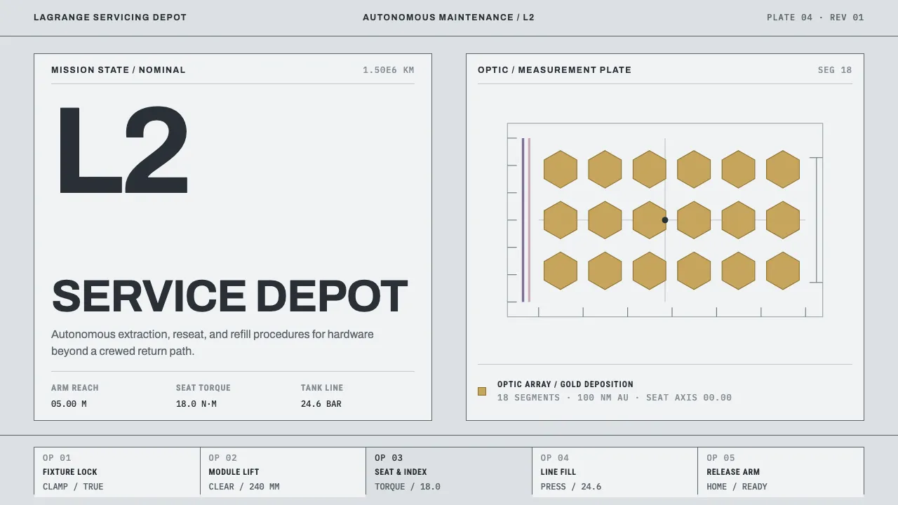This screenshot has height=505, width=898.
Task: Select the OP 01 Fixture Lock tab
Action: [x=117, y=471]
